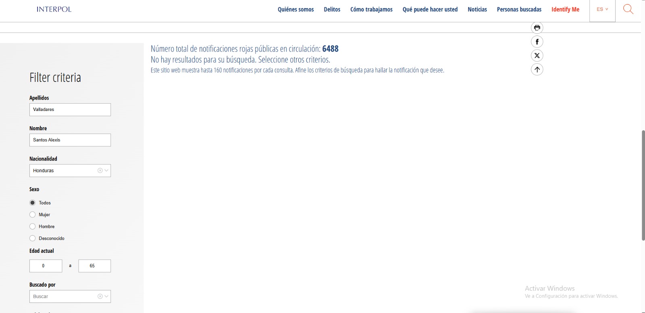Open the Personas buscadas menu

(x=519, y=9)
